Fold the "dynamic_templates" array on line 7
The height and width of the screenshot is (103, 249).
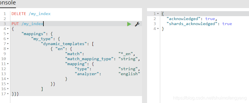(x=8, y=44)
